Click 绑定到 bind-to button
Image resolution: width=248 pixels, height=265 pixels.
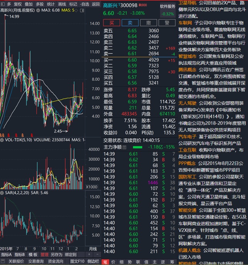pyautogui.click(x=71, y=255)
